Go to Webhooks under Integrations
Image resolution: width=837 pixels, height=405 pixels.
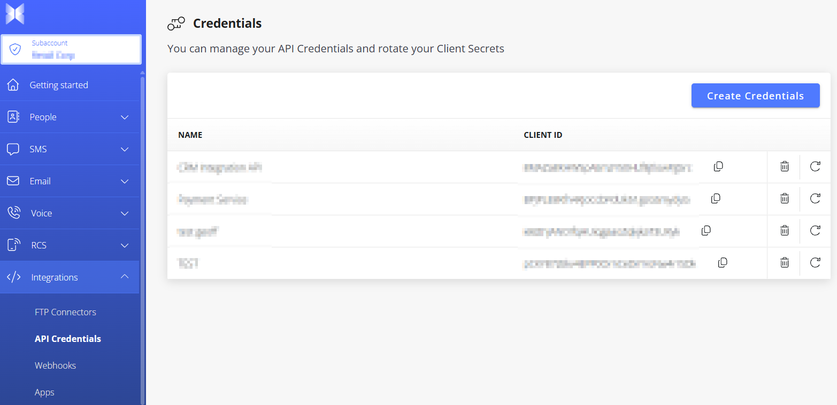[56, 365]
